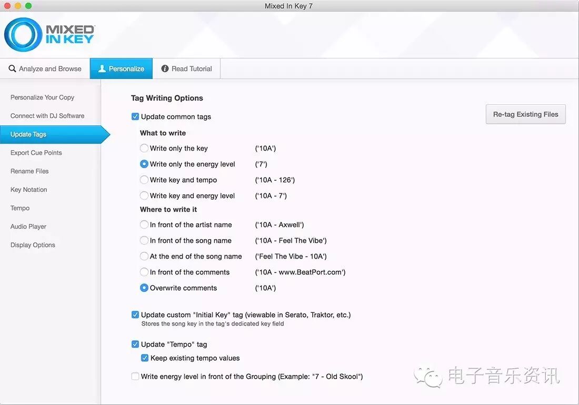Viewport: 579px width, 405px height.
Task: Switch to the Personalize tab
Action: pos(121,69)
